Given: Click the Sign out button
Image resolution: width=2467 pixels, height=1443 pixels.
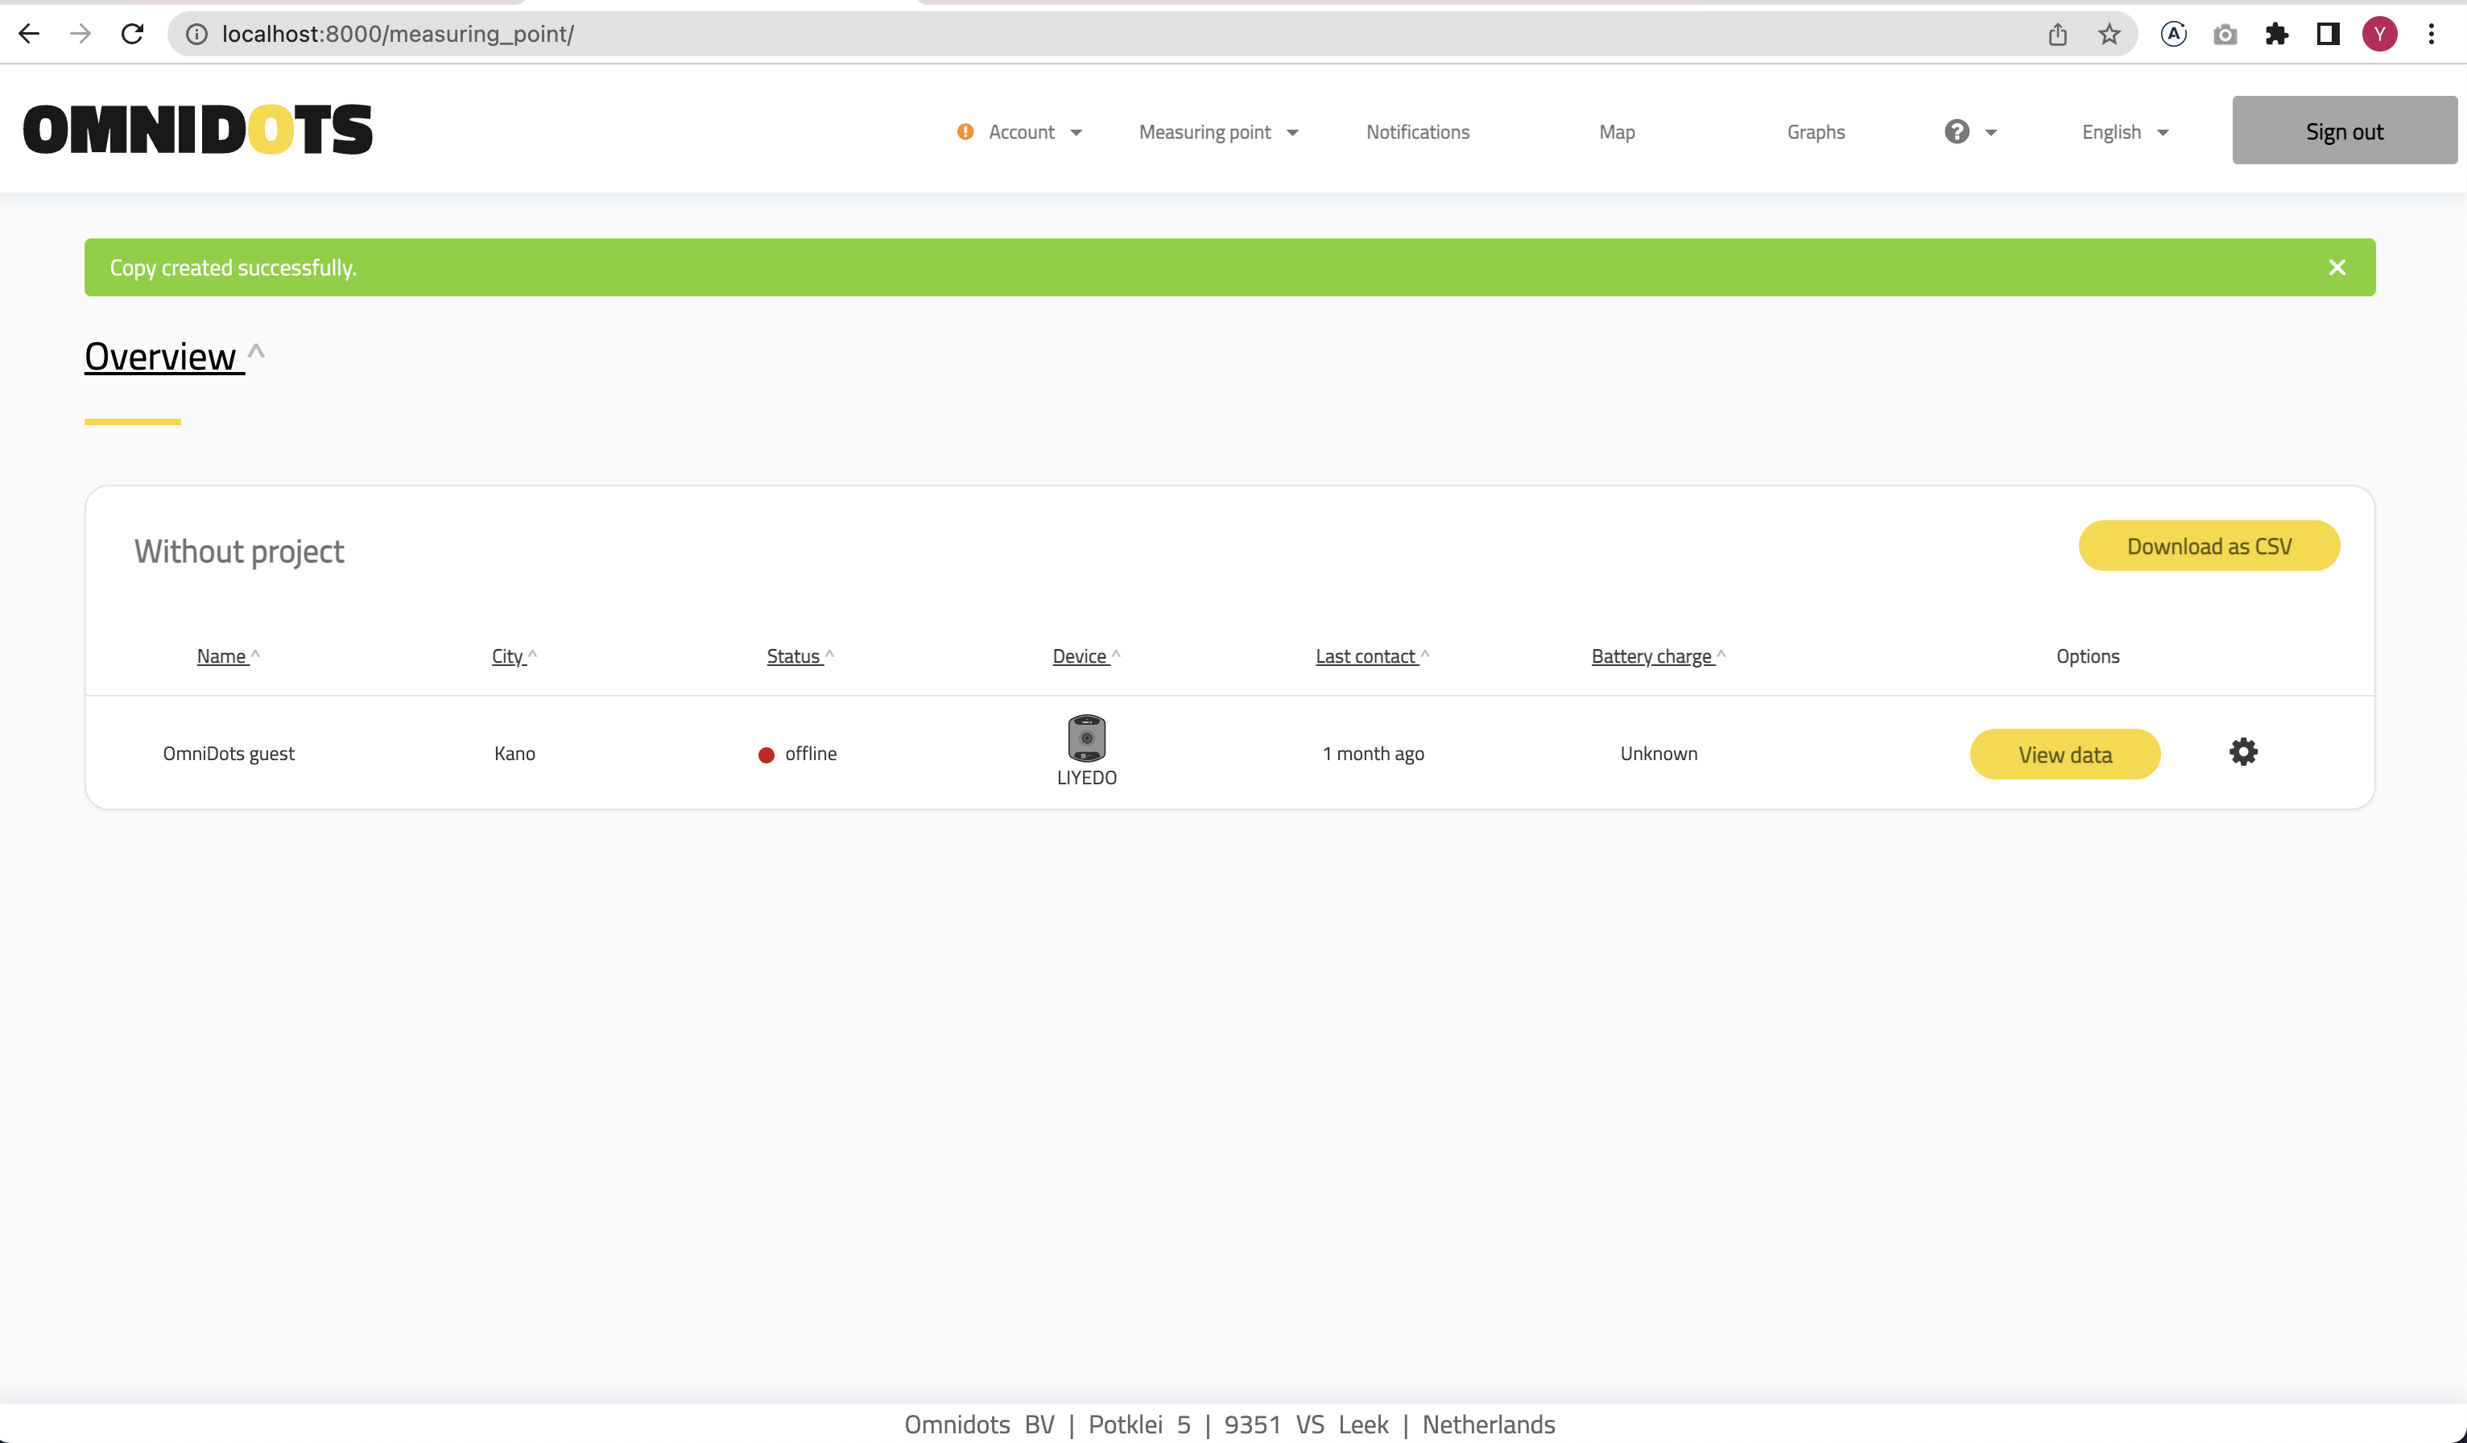Looking at the screenshot, I should [2344, 130].
